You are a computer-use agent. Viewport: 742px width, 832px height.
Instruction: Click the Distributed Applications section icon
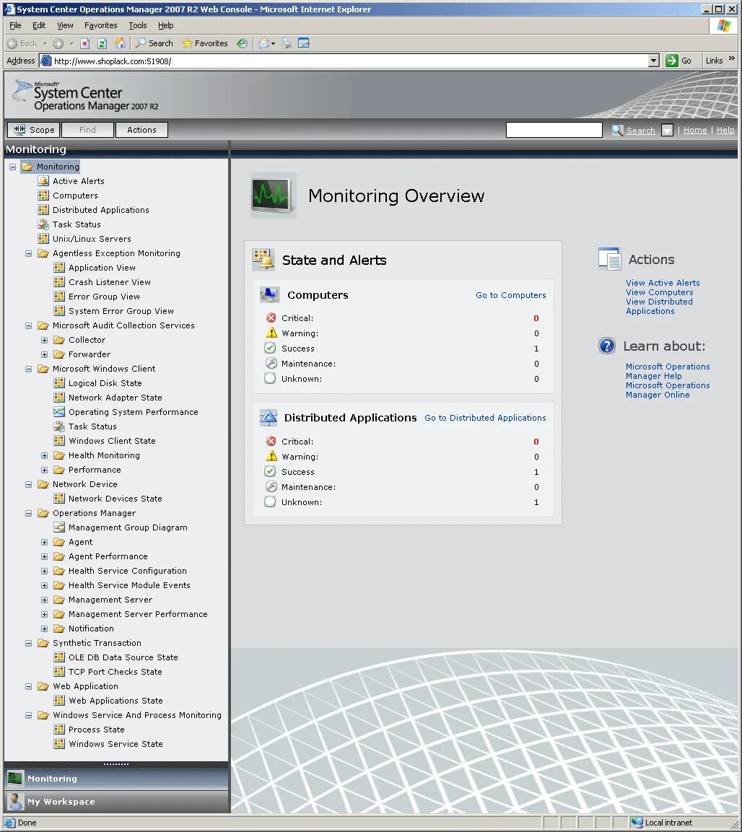(x=269, y=418)
